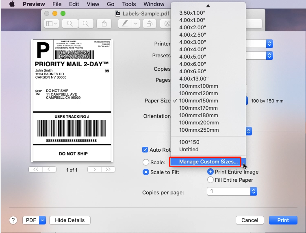Click the Share toolbar icon
Screen dimensions: 306x233
click(x=104, y=24)
